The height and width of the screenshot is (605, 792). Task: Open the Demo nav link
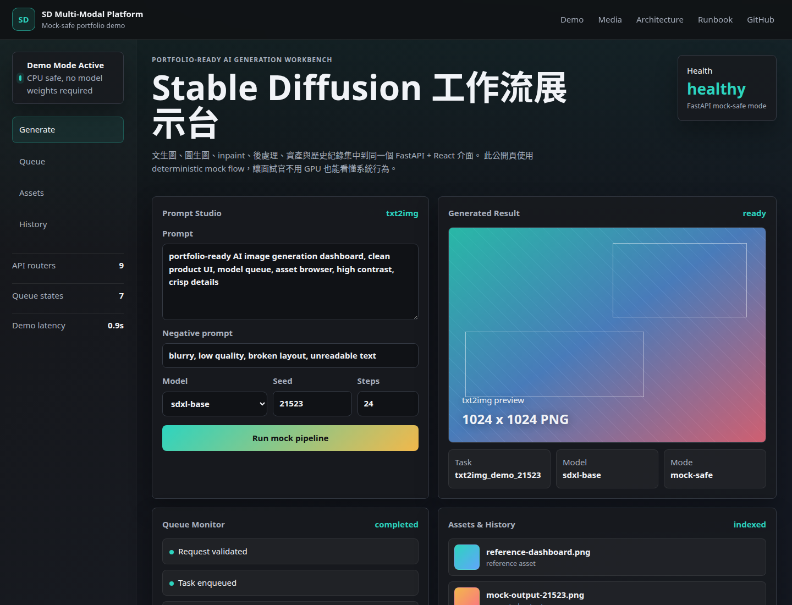pos(572,20)
